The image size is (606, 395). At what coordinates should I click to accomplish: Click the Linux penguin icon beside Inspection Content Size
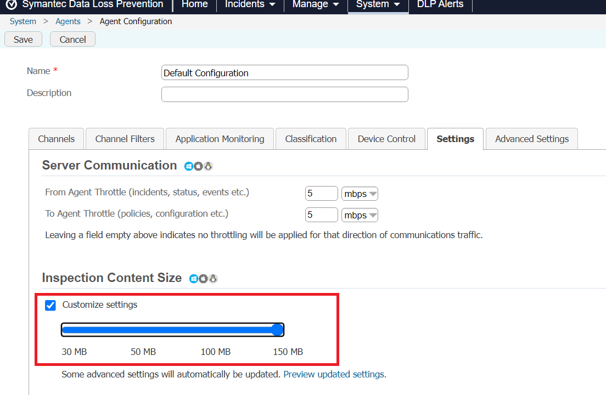pos(214,279)
